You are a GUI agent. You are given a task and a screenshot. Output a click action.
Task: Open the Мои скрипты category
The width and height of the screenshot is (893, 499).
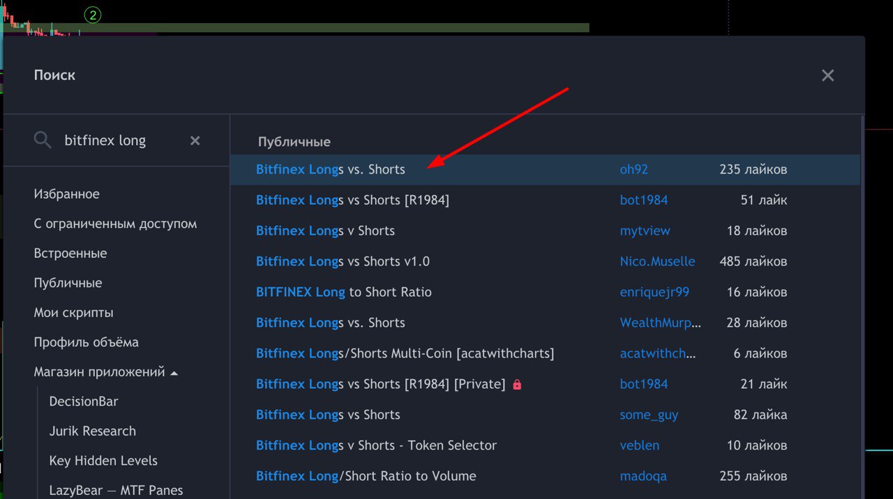click(x=73, y=313)
